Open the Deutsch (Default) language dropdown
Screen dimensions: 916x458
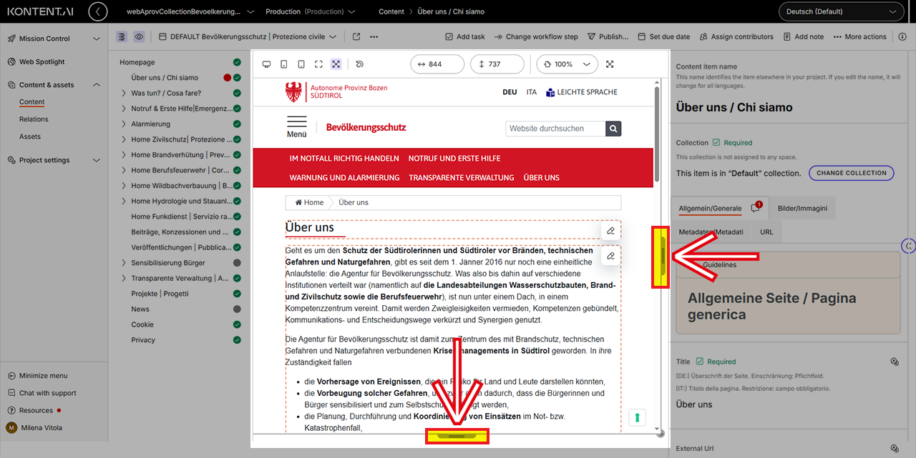pos(840,11)
